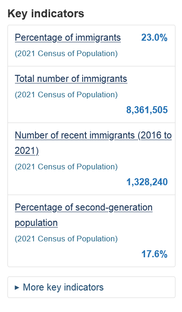The height and width of the screenshot is (312, 182).
Task: Click the word 'second-generation' in the last link
Action: pyautogui.click(x=114, y=207)
